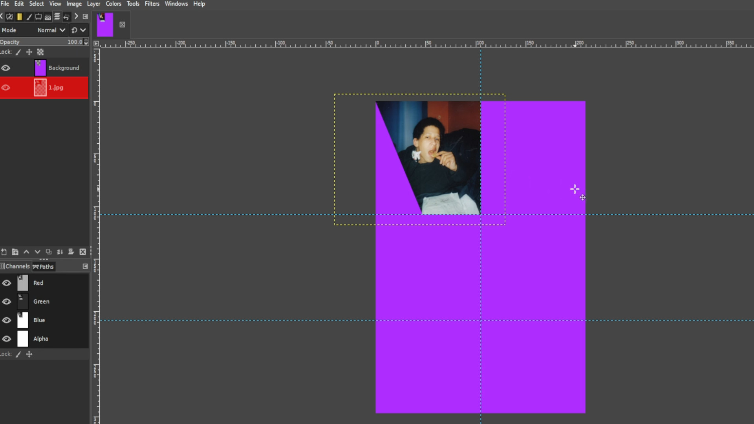Toggle visibility of the Red channel

point(6,283)
